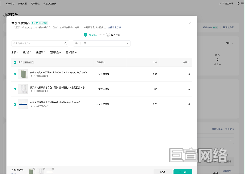The height and width of the screenshot is (174, 245).
Task: Click the 已选择 3/50 counter text
Action: pyautogui.click(x=17, y=170)
